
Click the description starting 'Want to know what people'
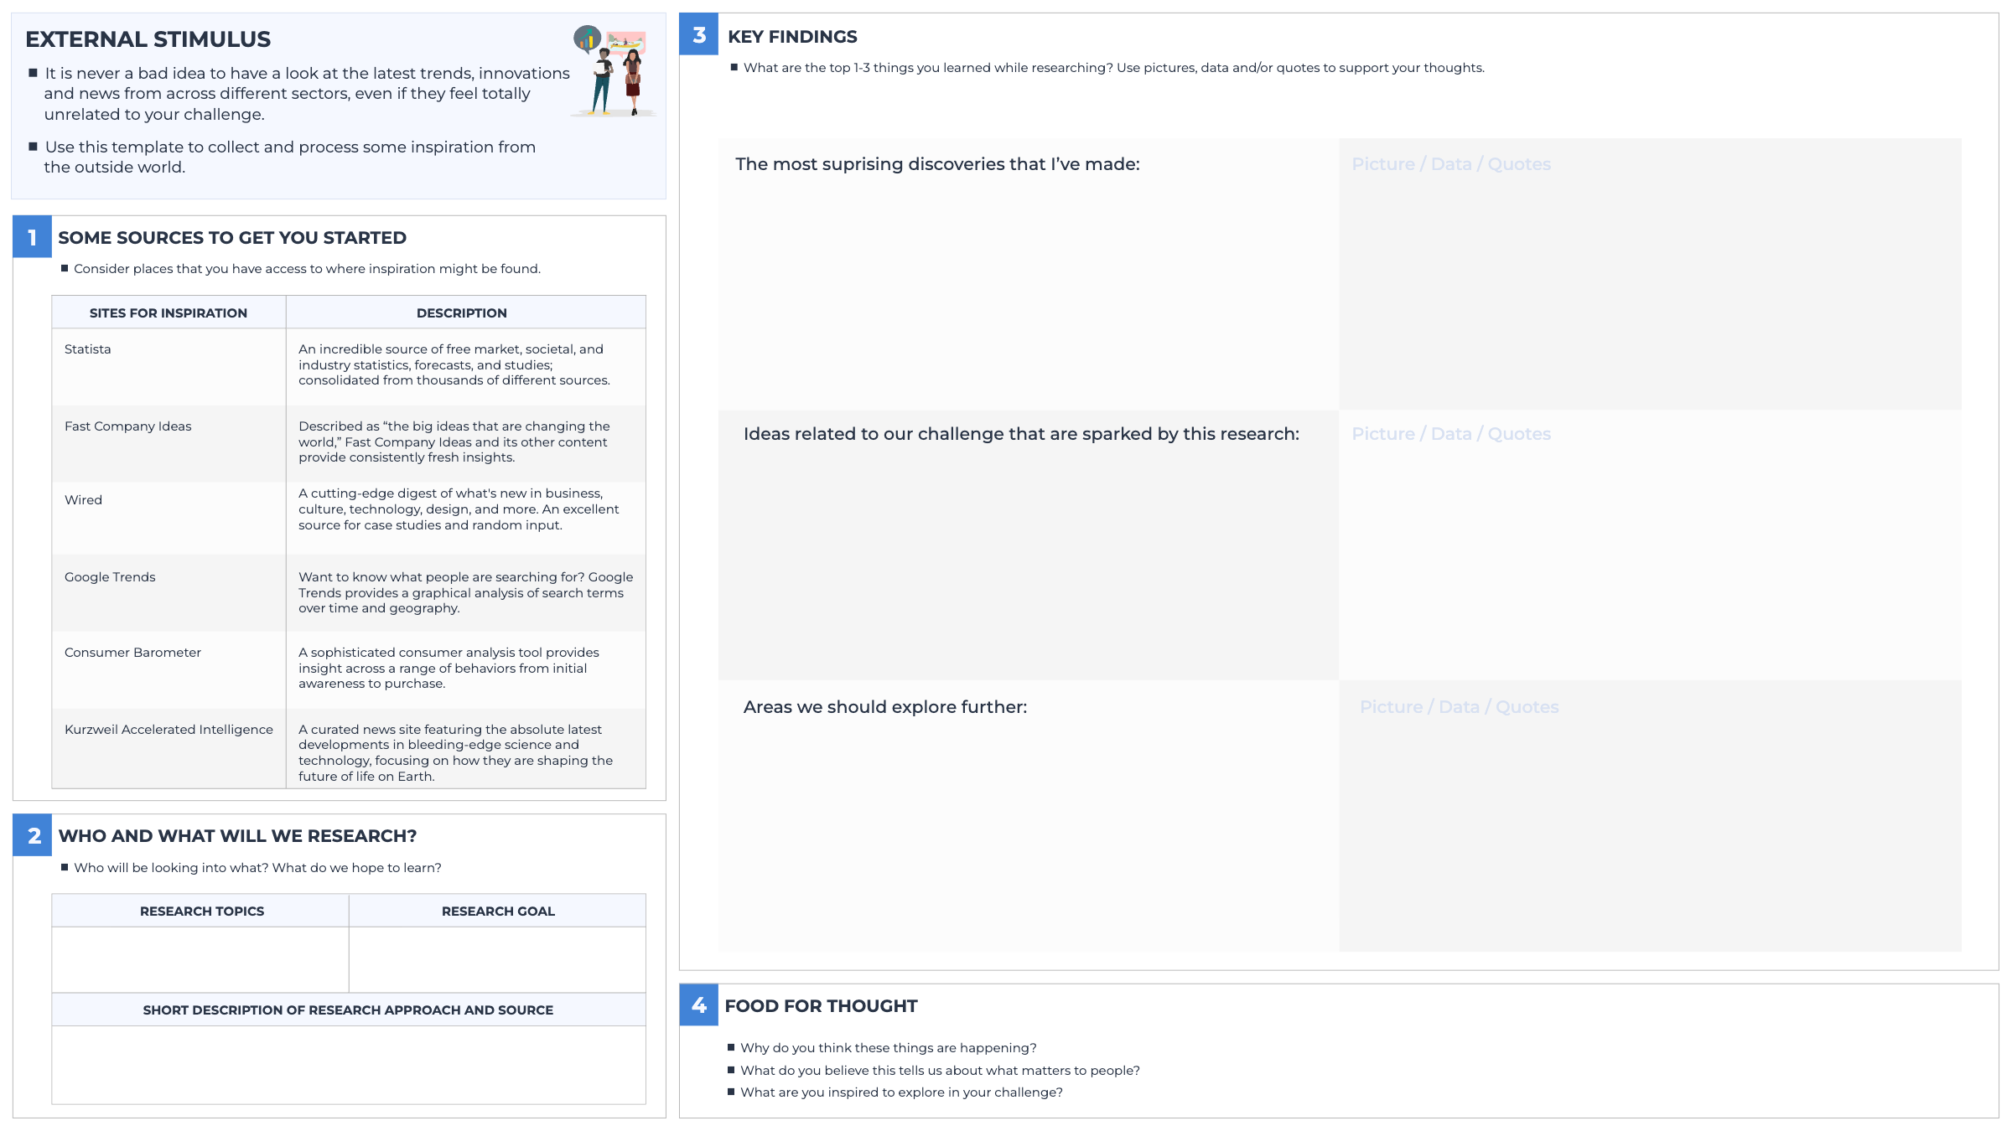click(465, 592)
